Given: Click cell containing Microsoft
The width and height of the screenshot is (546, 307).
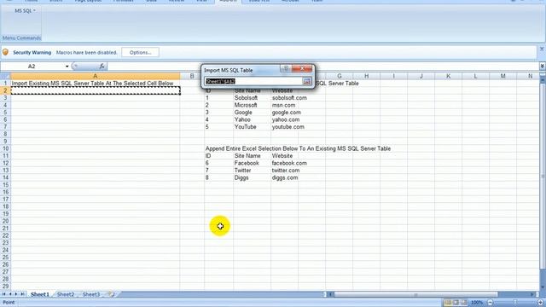Looking at the screenshot, I should 252,105.
